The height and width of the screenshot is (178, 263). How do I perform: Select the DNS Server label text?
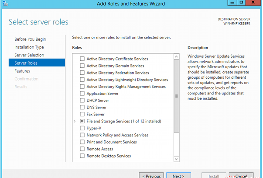pyautogui.click(x=96, y=107)
